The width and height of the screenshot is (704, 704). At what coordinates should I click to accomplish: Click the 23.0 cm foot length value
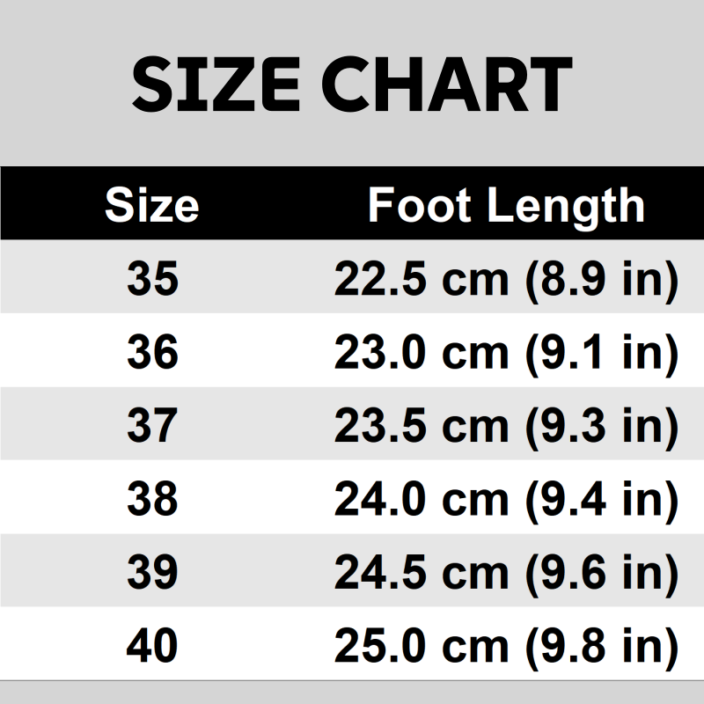(x=422, y=353)
